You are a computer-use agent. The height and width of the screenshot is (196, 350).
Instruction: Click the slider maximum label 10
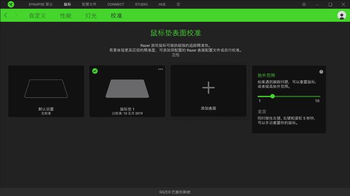click(317, 101)
